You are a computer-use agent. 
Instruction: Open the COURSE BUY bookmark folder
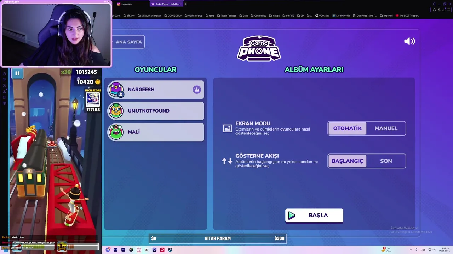173,16
